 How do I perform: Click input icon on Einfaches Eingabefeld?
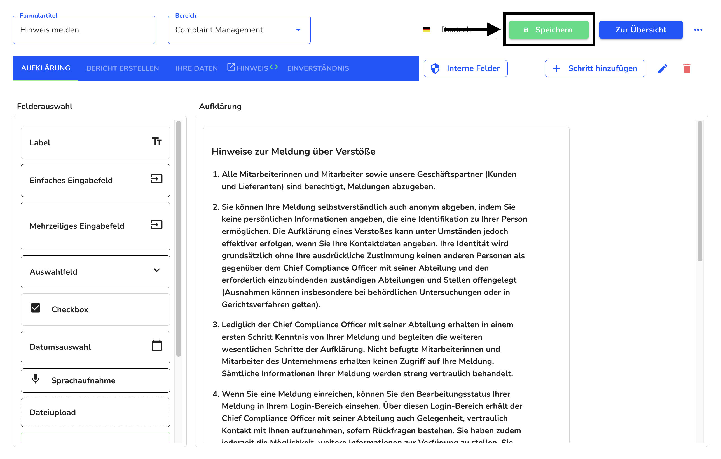coord(156,179)
